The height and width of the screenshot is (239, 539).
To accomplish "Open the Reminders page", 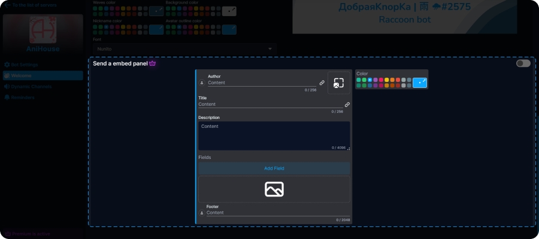I will pyautogui.click(x=23, y=97).
